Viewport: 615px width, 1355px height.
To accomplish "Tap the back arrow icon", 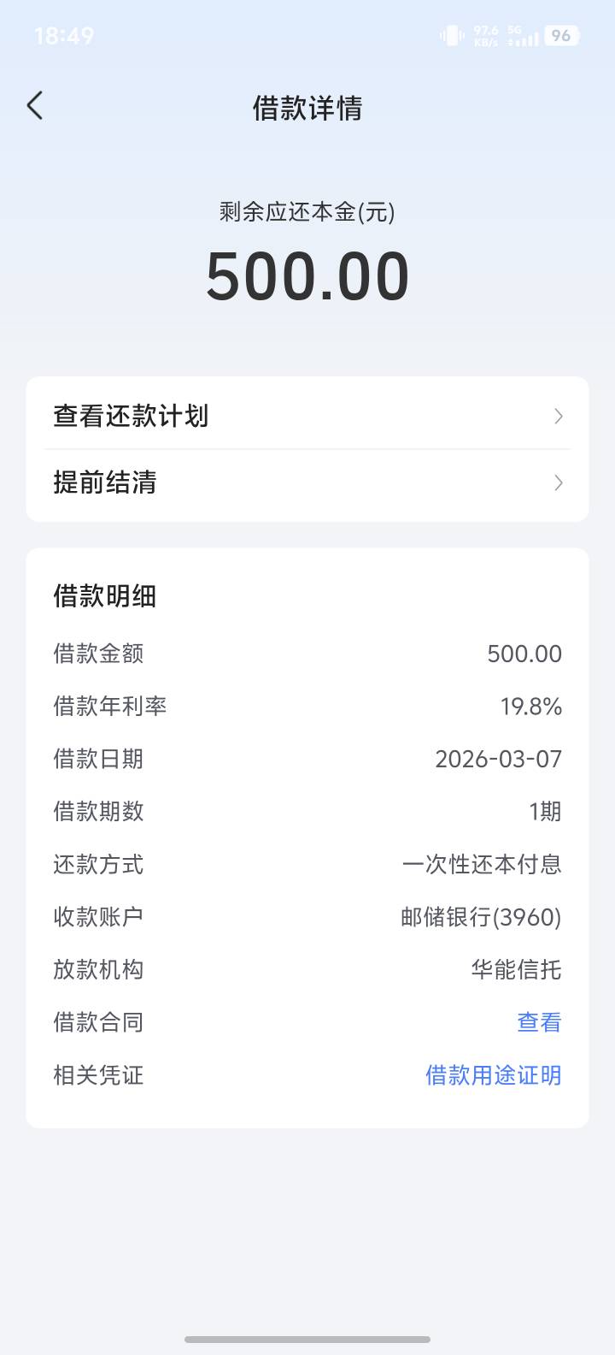I will point(35,106).
